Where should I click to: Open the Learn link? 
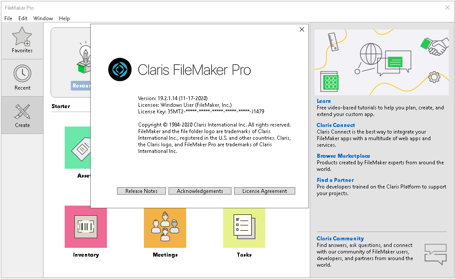point(323,101)
